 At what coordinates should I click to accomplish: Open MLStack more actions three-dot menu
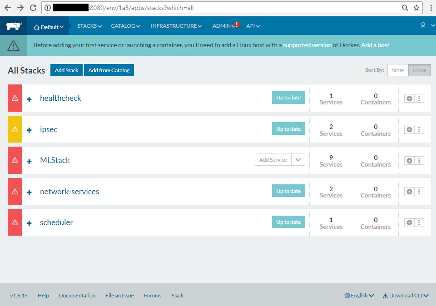click(x=419, y=161)
